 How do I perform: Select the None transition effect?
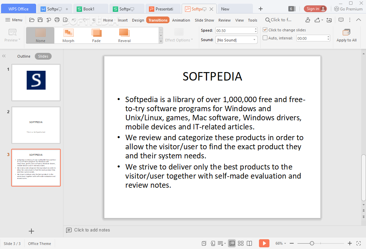[41, 35]
